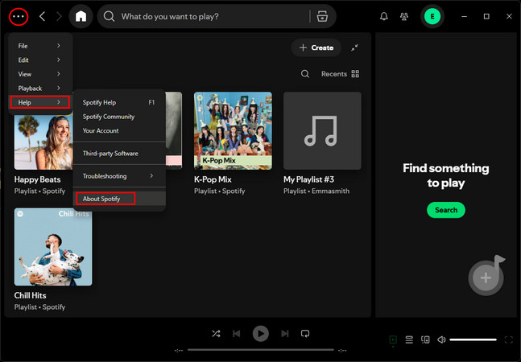521x362 pixels.
Task: Minimize library view with the collapse arrows
Action: click(354, 47)
